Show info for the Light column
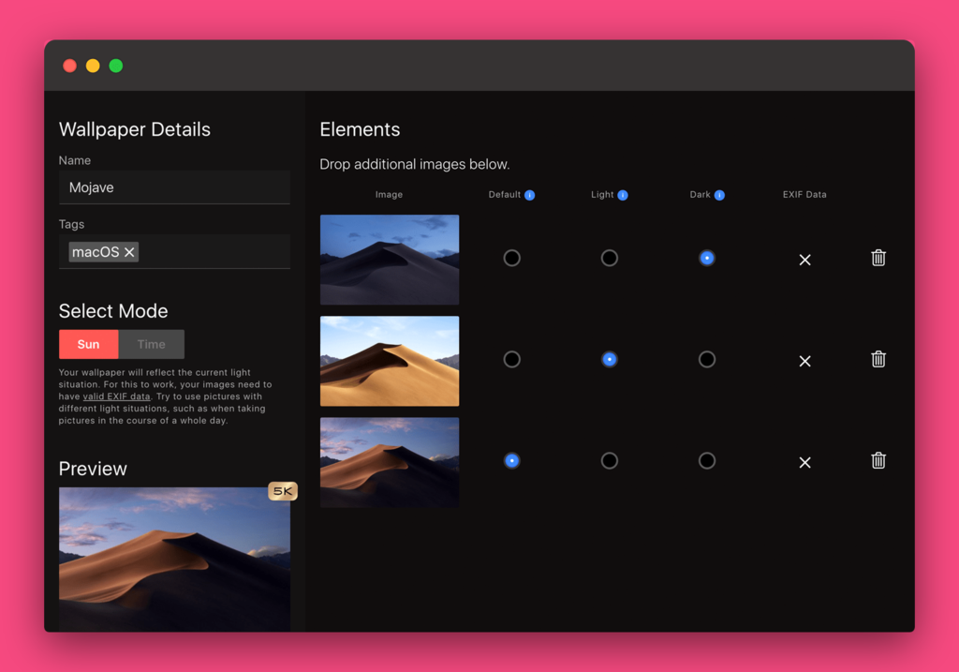959x672 pixels. coord(623,195)
